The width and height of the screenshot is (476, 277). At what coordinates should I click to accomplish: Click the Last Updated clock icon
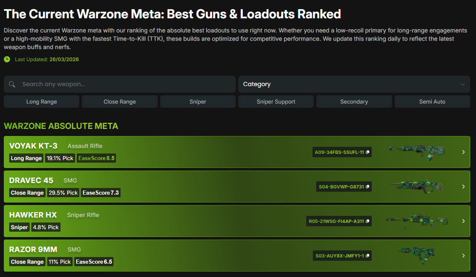pos(7,59)
